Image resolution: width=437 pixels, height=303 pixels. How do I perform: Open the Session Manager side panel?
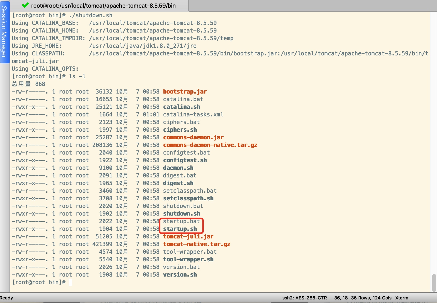(4, 32)
